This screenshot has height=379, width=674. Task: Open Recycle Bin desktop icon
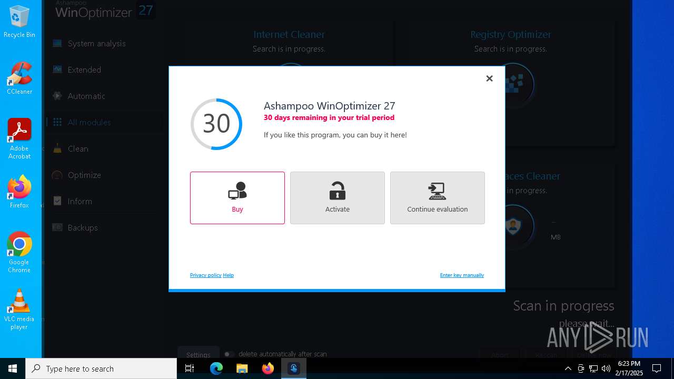click(x=19, y=22)
